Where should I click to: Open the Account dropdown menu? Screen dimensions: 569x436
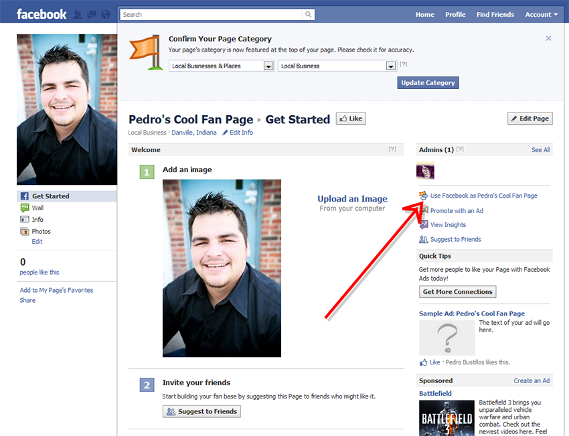(x=541, y=15)
